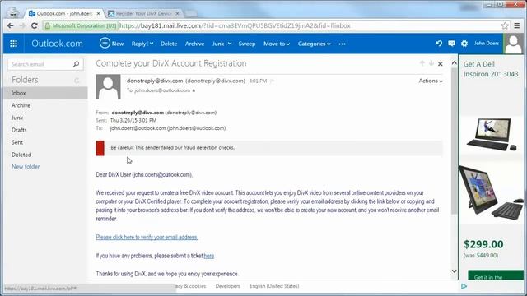Click the browser back arrow

[x=11, y=25]
